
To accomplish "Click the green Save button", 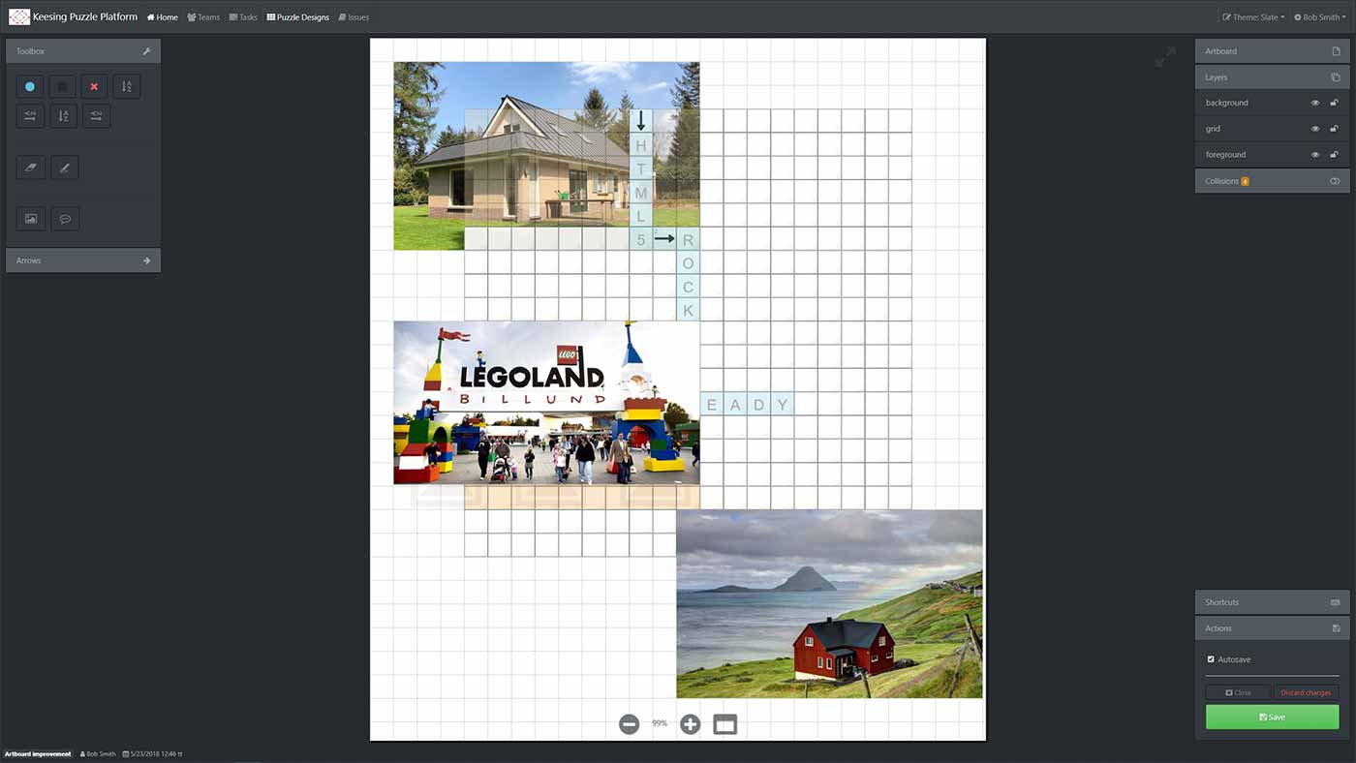I will click(1272, 717).
